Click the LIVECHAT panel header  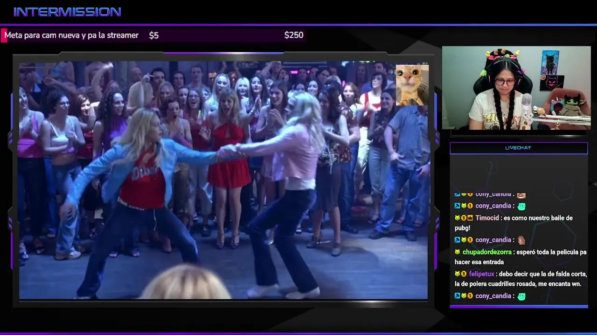click(519, 148)
